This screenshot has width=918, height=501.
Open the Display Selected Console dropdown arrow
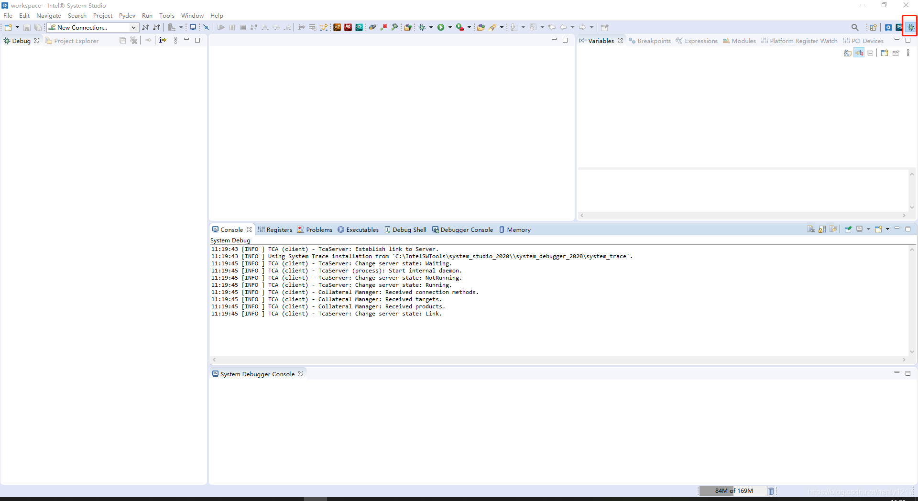[x=868, y=229]
